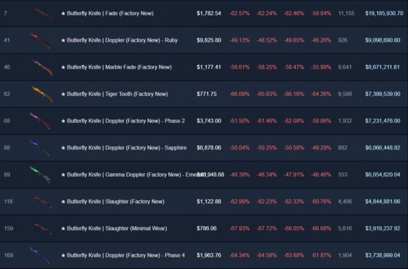This screenshot has width=408, height=269.
Task: Open Butterfly Knife Doppler Ruby item name
Action: pyautogui.click(x=120, y=40)
